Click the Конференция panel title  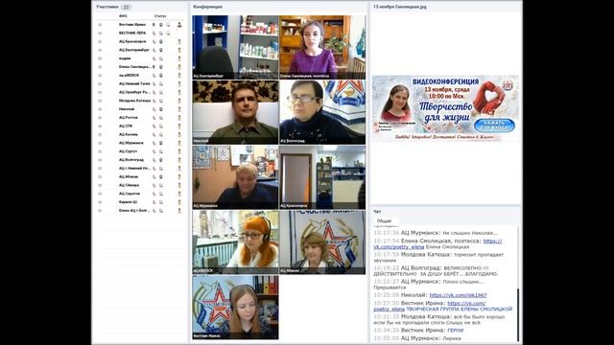tap(207, 7)
